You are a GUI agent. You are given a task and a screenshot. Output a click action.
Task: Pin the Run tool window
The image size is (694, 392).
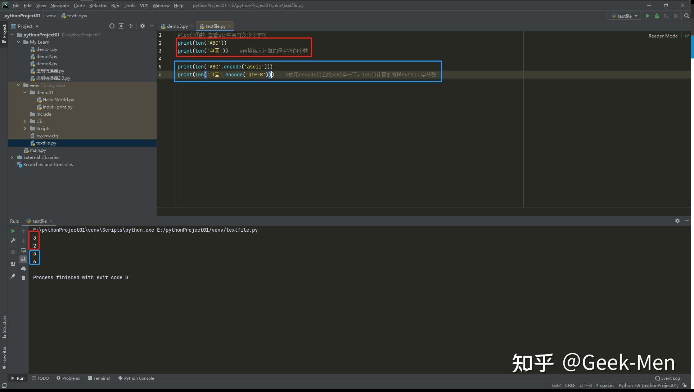tap(13, 276)
